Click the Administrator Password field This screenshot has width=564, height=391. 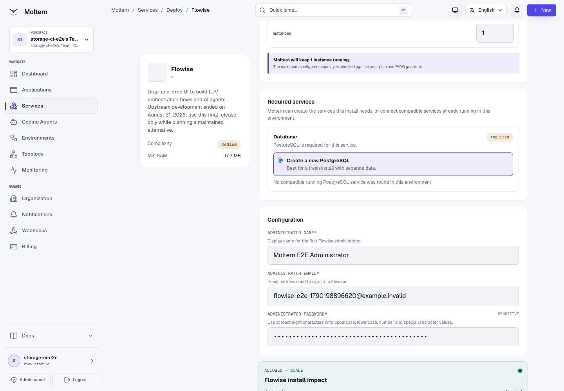pyautogui.click(x=393, y=337)
